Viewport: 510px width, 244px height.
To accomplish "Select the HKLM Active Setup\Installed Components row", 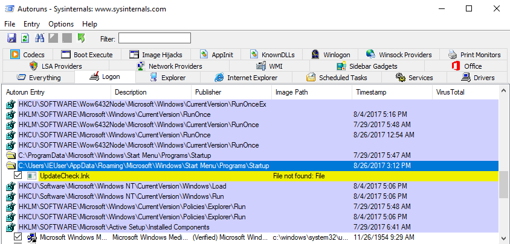I will pos(258,227).
